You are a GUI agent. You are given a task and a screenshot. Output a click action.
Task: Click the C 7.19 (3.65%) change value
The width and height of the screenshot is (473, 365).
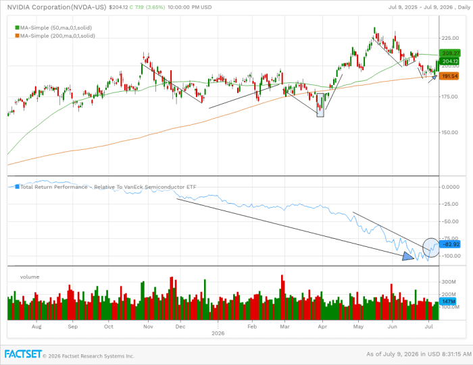click(147, 7)
